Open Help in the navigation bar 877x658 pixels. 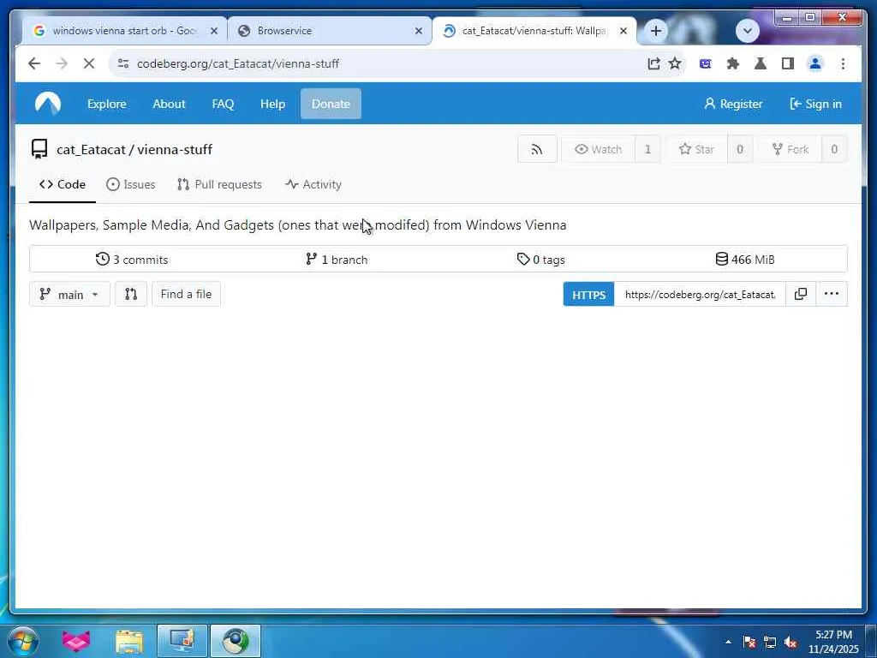272,104
